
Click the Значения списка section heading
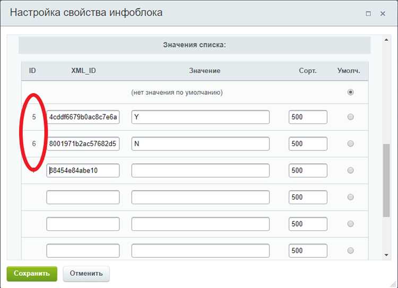coord(194,45)
